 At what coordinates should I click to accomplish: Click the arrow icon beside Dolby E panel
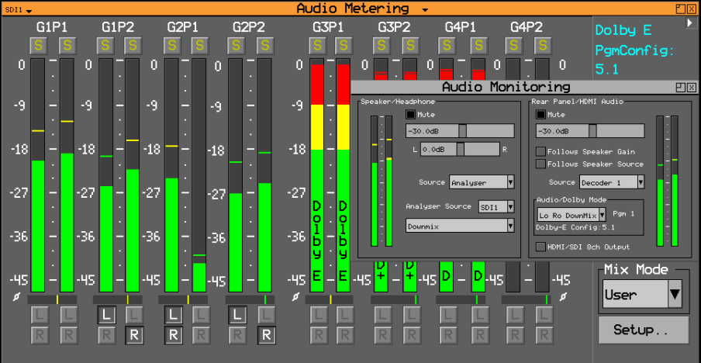point(690,22)
